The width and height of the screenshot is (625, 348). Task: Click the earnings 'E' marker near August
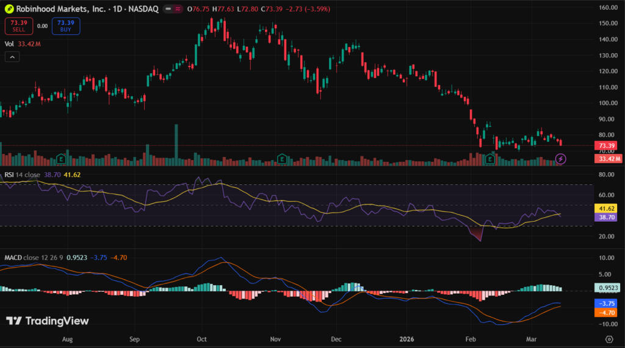pos(61,159)
